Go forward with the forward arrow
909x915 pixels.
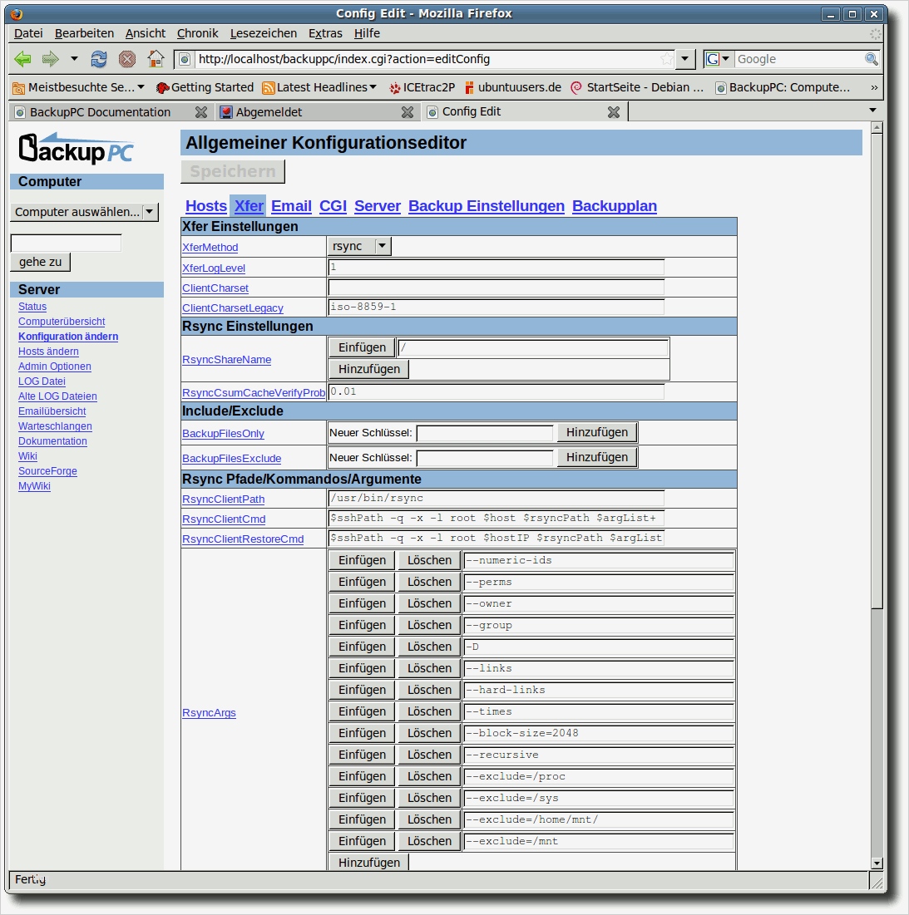coord(51,59)
